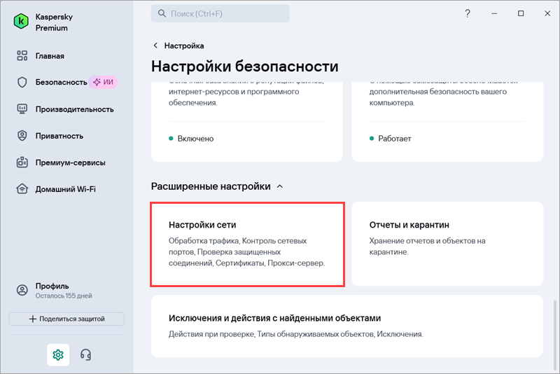Open support via the headset icon
Viewport: 560px width, 374px height.
click(x=85, y=354)
